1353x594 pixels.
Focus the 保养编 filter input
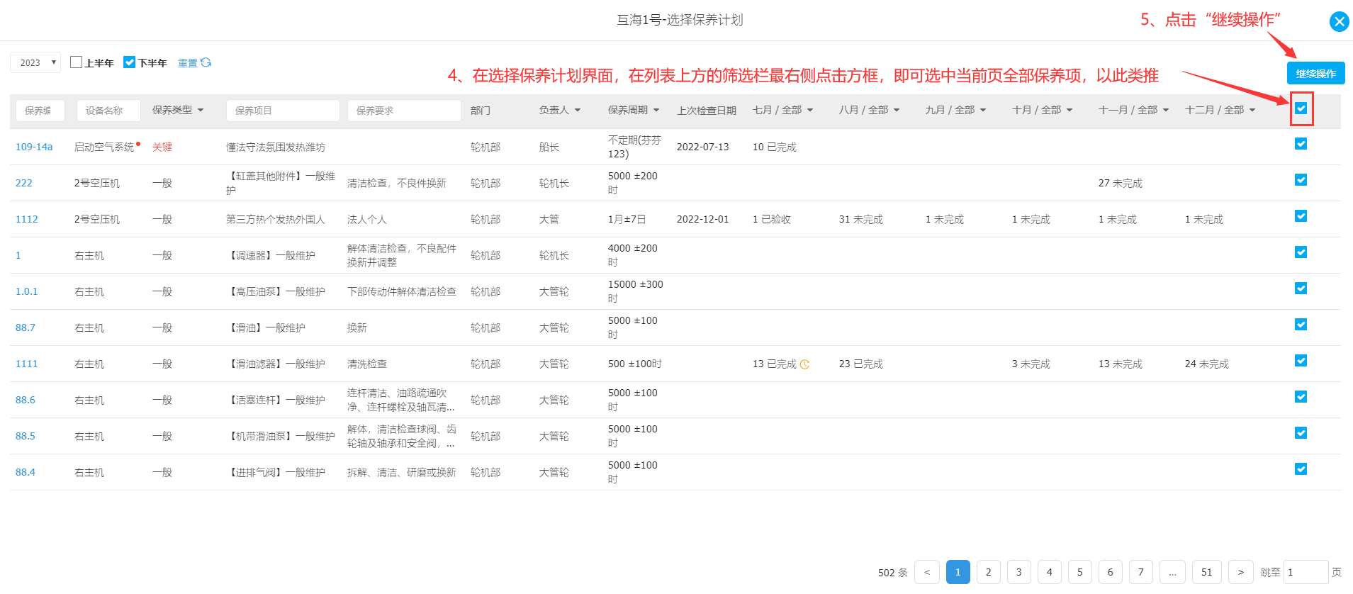coord(40,111)
